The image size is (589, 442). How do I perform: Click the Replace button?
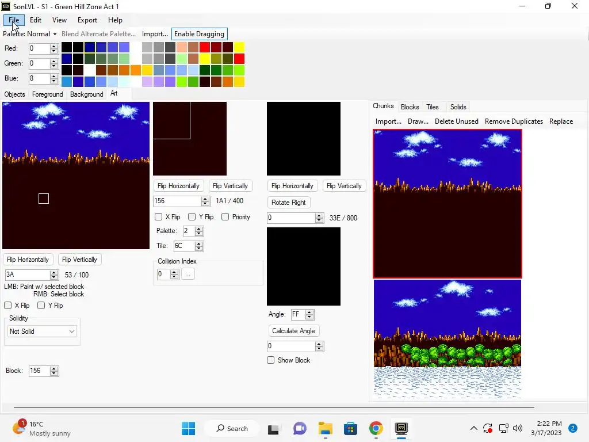[561, 121]
